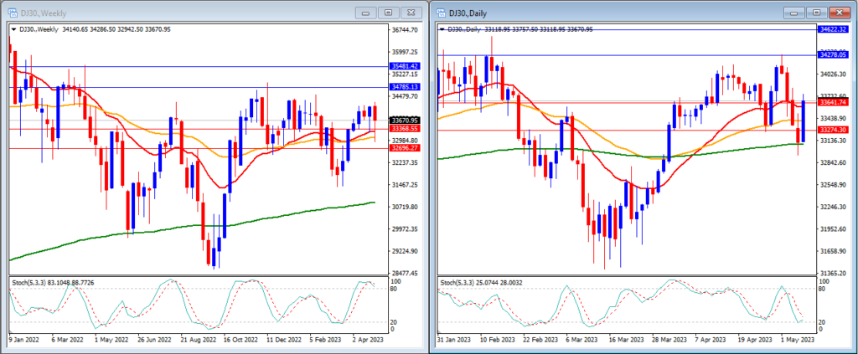Select the 34278.05 blue level label on the Daily chart
Viewport: 858px width, 354px height.
coord(832,54)
